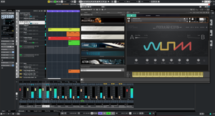Toggle the blue switch on the fifth inspector section
The width and height of the screenshot is (215, 116).
coord(13,52)
